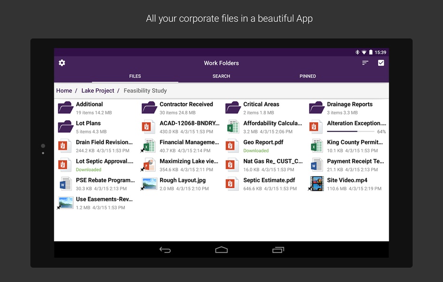Open Critical Areas folder icon
Viewport: 443px width, 282px height.
click(233, 108)
